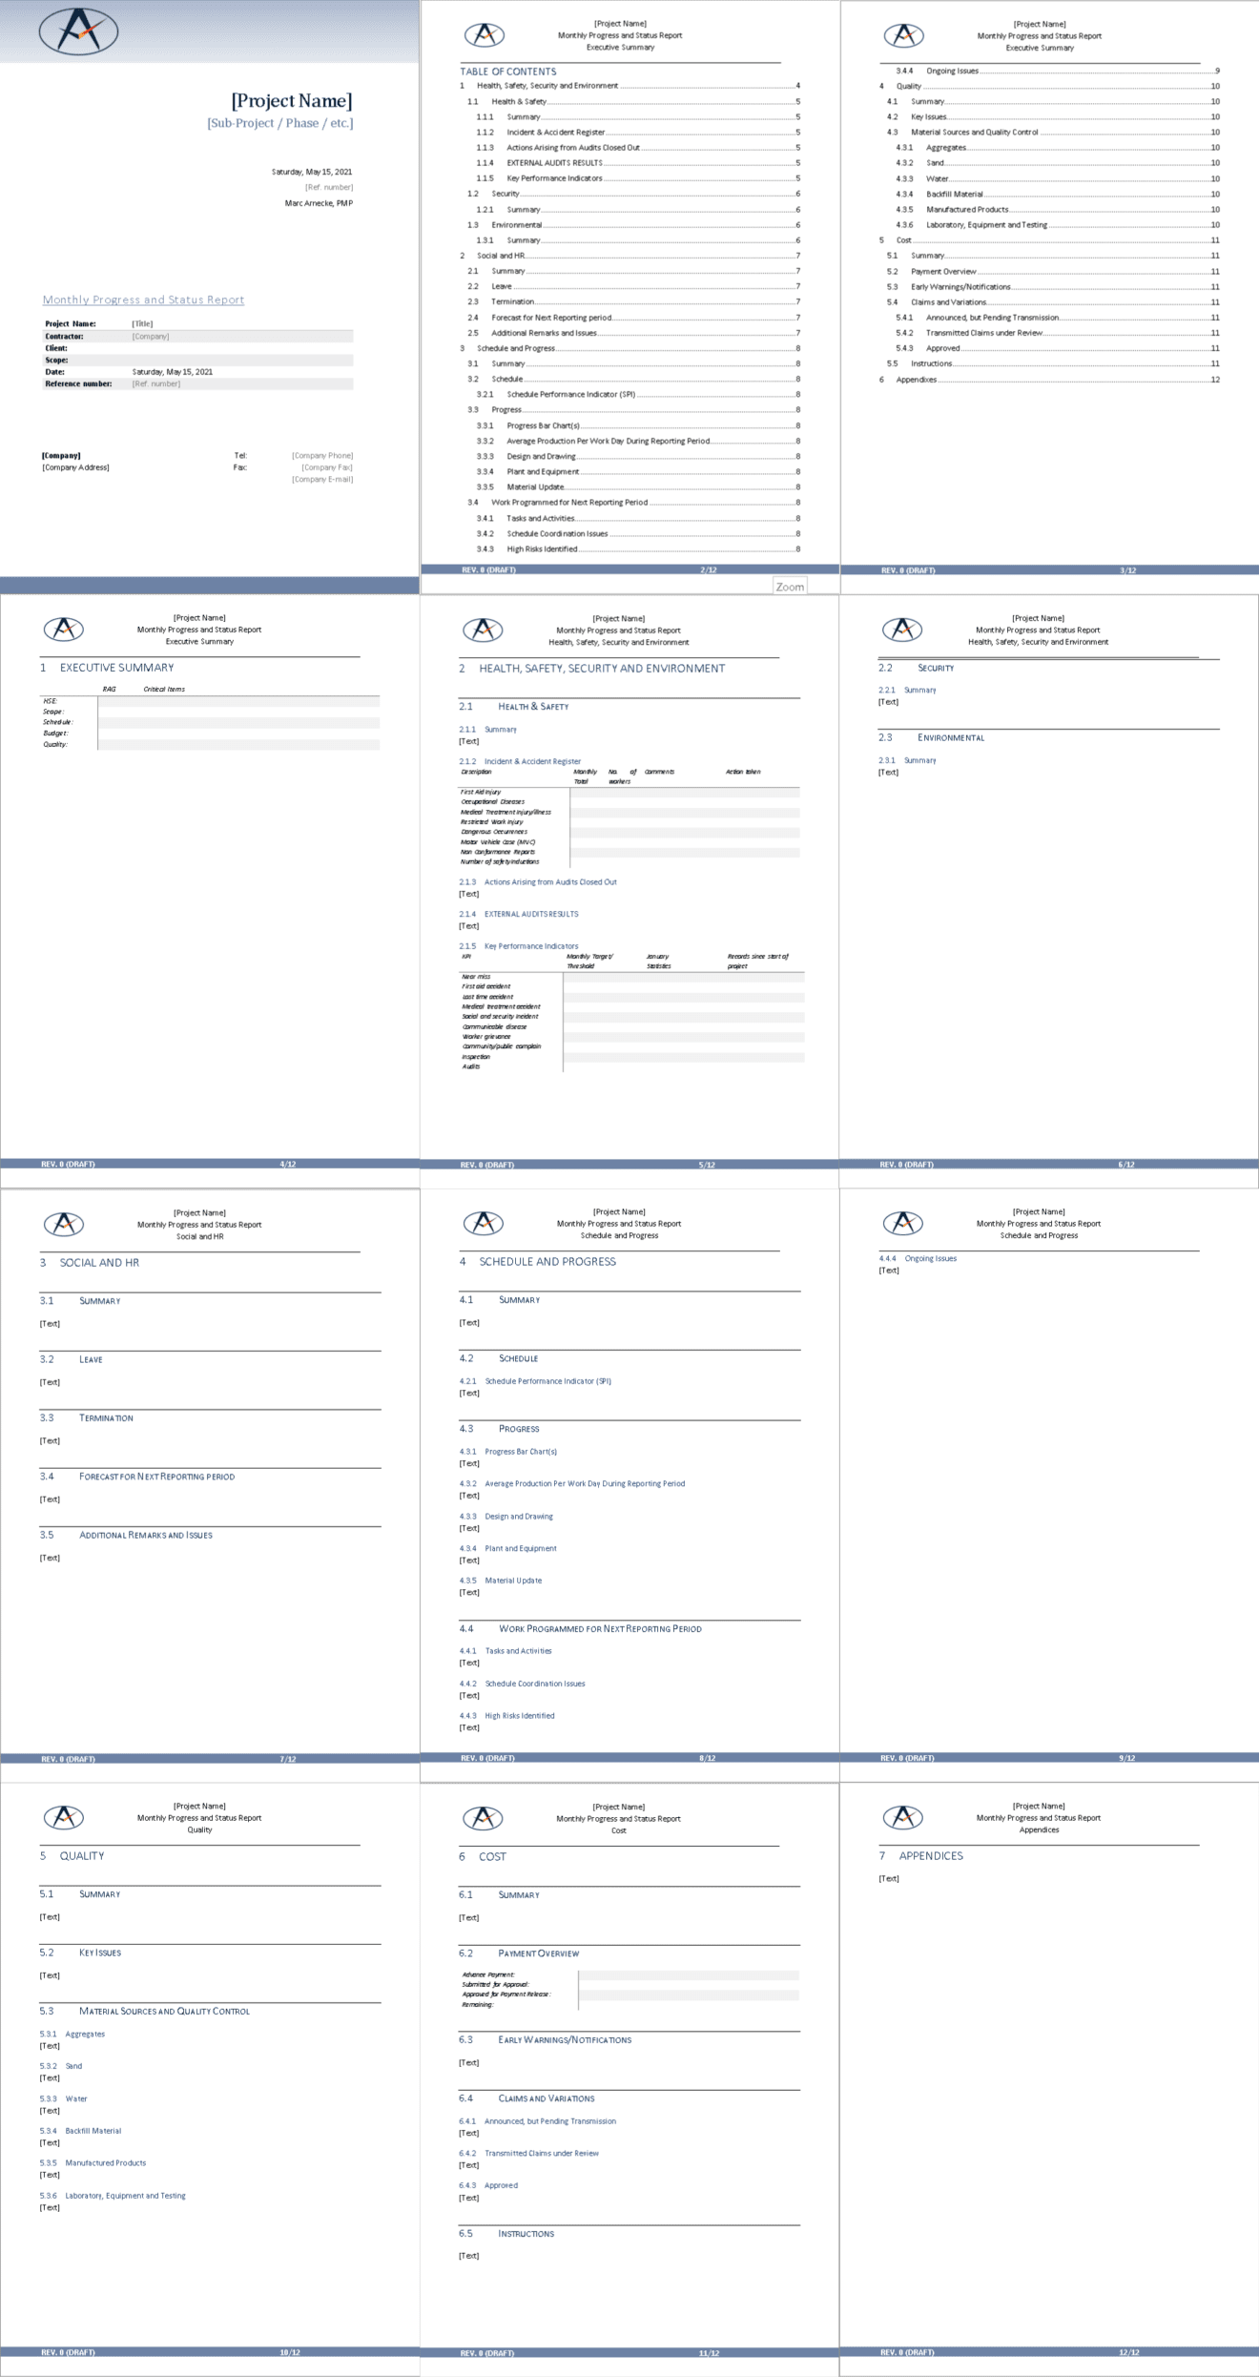
Task: Open TOC entry Key Performance Indicators
Action: [638, 178]
